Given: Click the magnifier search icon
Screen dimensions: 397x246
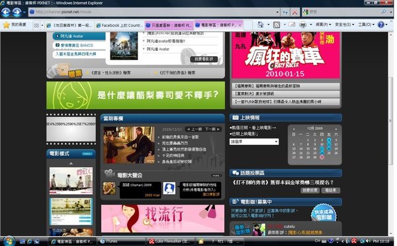Looking at the screenshot, I should (x=384, y=12).
